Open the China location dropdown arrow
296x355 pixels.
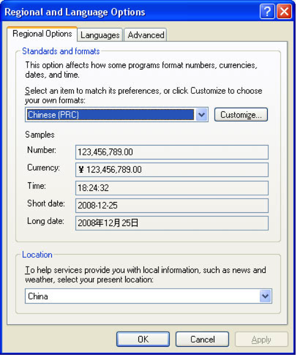265,296
